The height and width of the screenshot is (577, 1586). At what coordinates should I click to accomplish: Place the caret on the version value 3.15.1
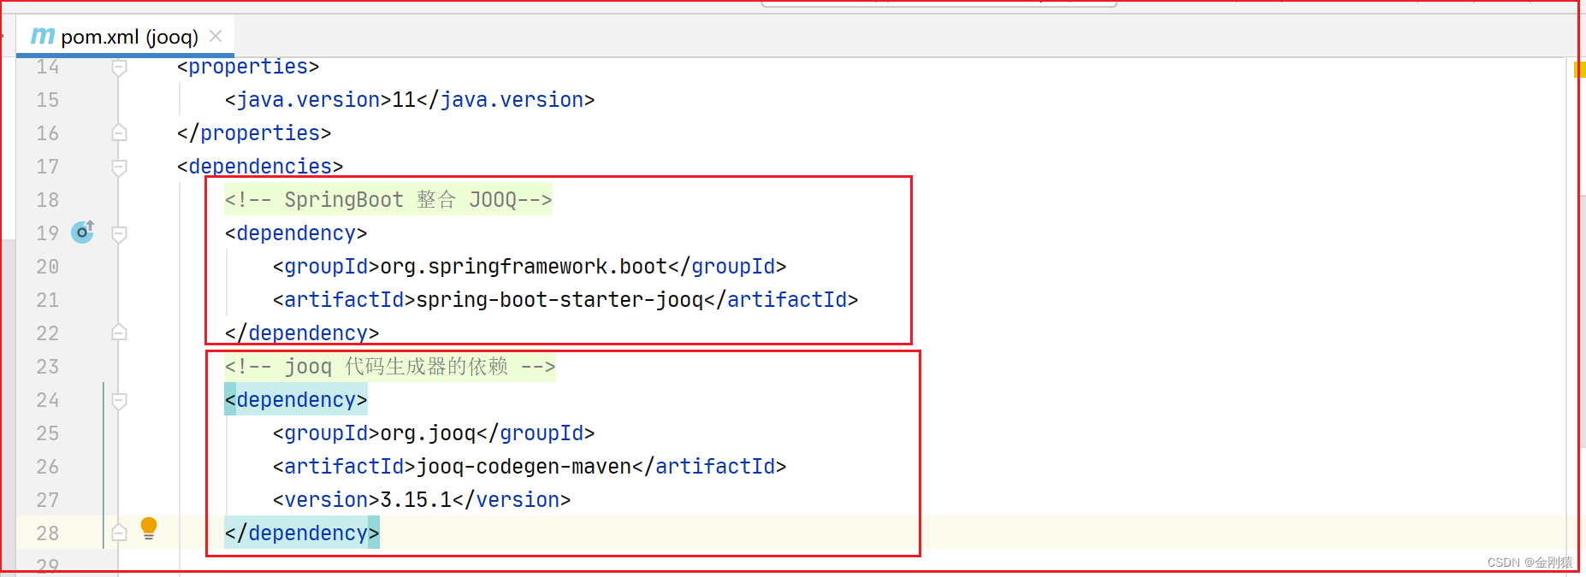click(x=417, y=499)
